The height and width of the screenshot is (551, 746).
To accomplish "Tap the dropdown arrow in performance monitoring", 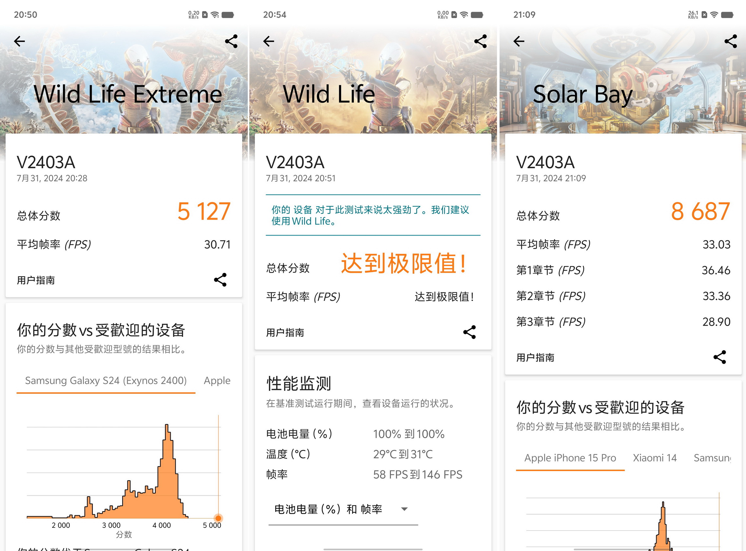I will 404,509.
